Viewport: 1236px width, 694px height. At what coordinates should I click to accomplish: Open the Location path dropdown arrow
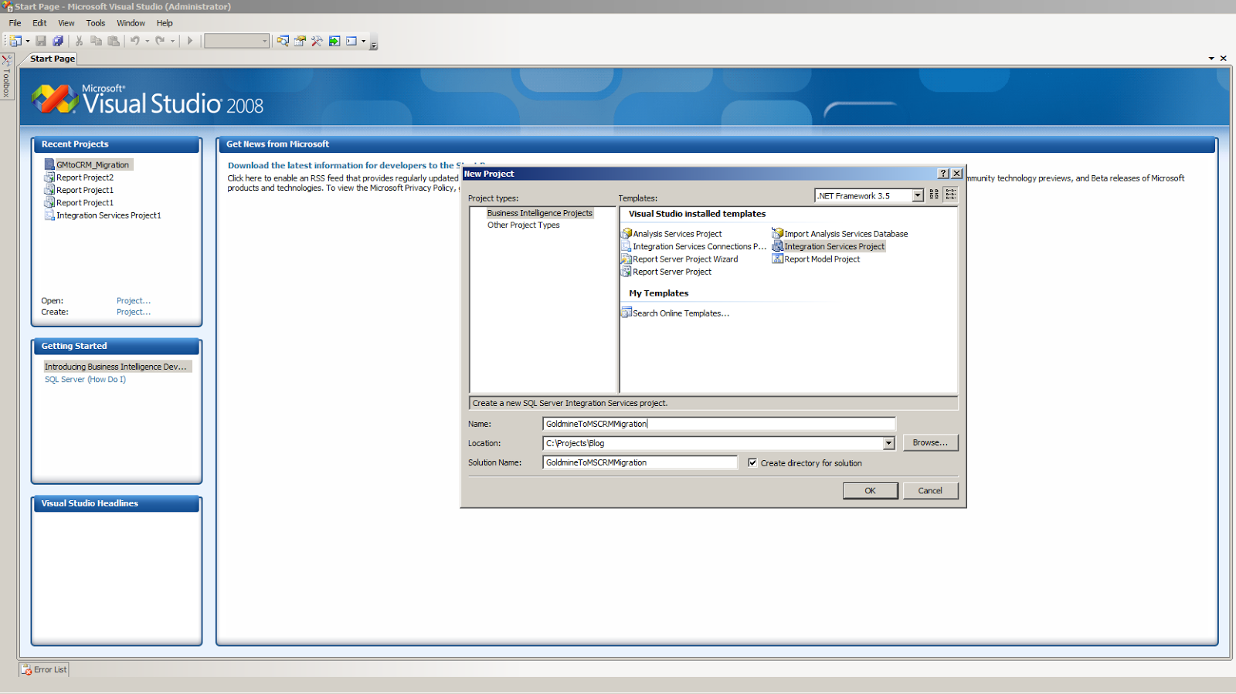click(x=888, y=443)
